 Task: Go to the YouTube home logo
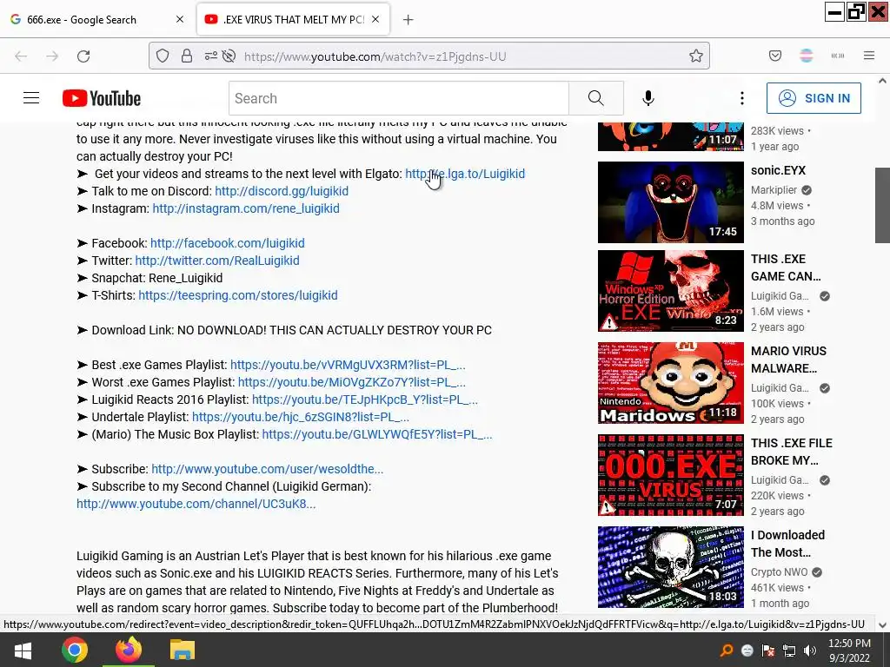point(102,98)
